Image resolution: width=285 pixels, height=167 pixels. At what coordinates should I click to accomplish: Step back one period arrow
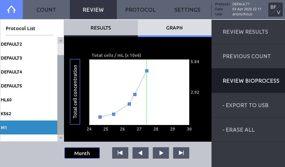[141, 153]
